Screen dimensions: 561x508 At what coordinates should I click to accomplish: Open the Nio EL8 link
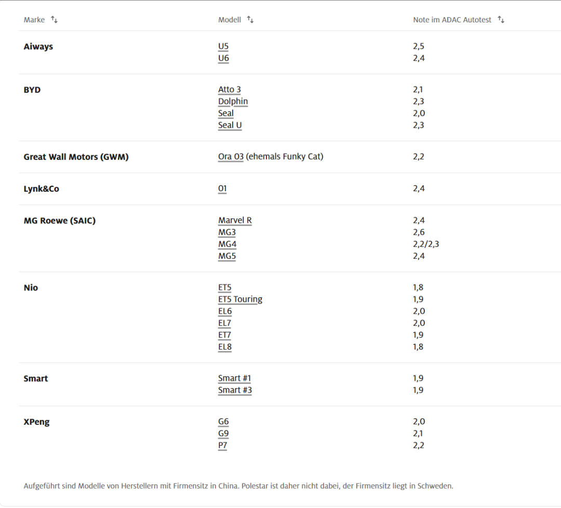click(225, 346)
